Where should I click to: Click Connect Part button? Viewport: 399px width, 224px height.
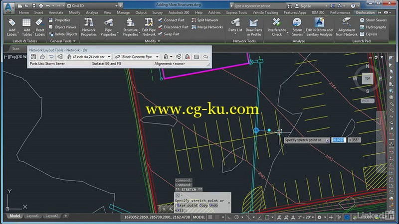coord(171,20)
